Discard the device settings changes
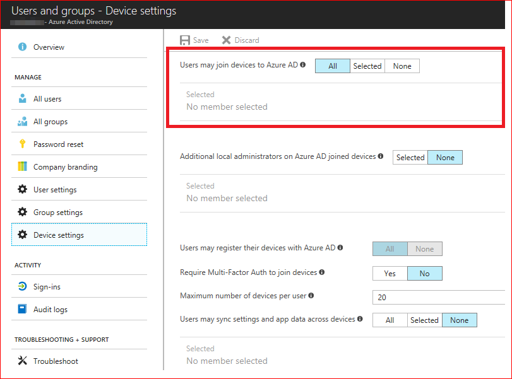This screenshot has height=379, width=512. (x=241, y=40)
